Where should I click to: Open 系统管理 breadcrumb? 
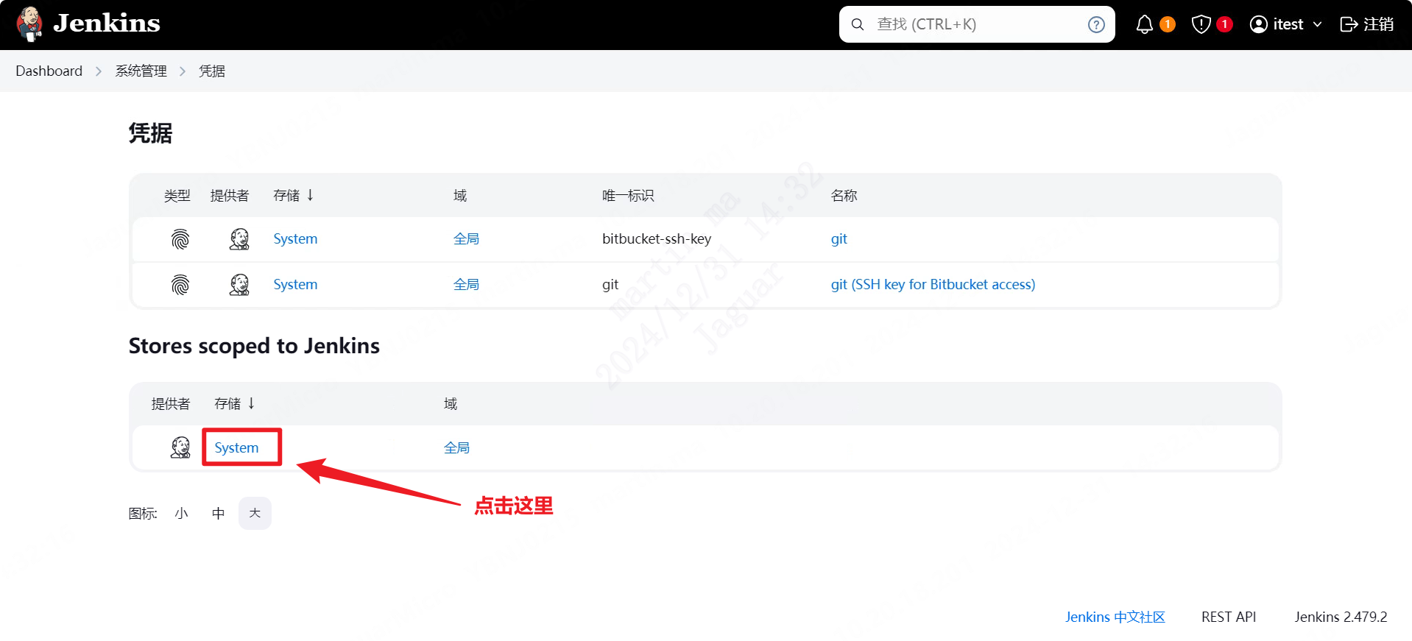click(141, 71)
